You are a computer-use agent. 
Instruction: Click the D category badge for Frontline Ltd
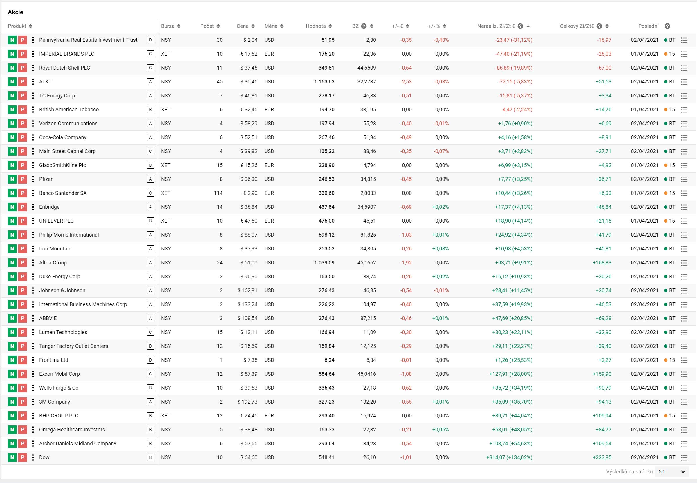[x=151, y=360]
